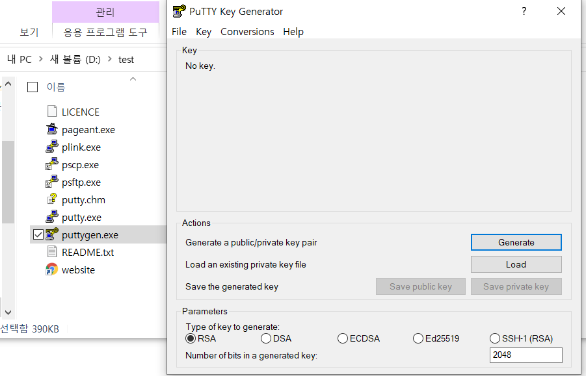Select the puttygen.exe file name
This screenshot has width=586, height=376.
[90, 235]
